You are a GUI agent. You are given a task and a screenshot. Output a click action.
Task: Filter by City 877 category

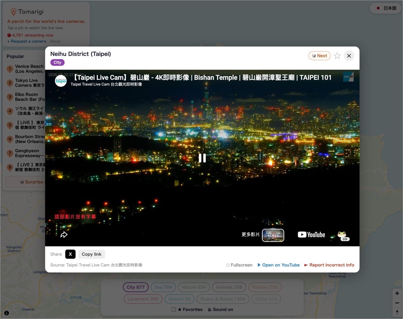tap(136, 287)
